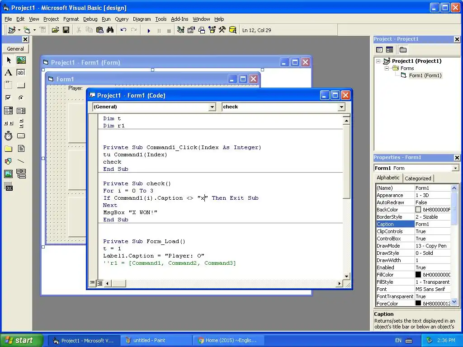The height and width of the screenshot is (347, 463).
Task: Open the Object Browser toolbar icon
Action: 212,30
